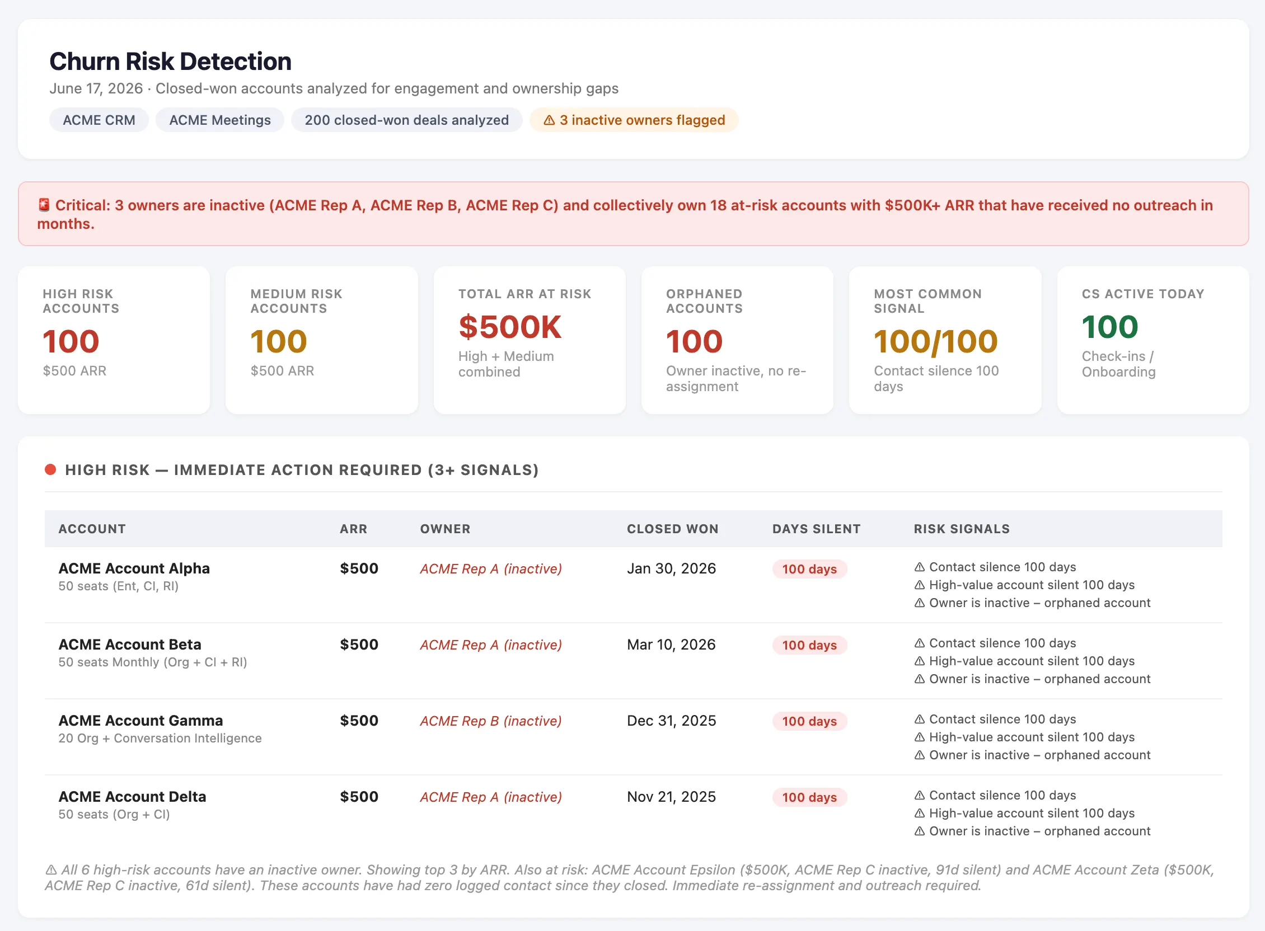Click Alpha's Contact silence warning icon
Viewport: 1265px width, 931px height.
(x=920, y=567)
